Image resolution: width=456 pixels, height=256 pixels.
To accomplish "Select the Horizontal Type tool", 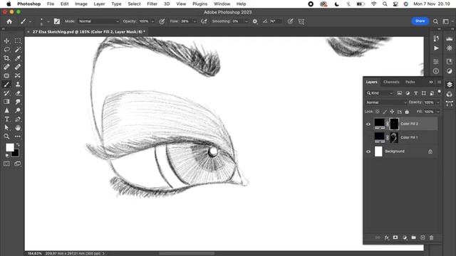I will 6,119.
